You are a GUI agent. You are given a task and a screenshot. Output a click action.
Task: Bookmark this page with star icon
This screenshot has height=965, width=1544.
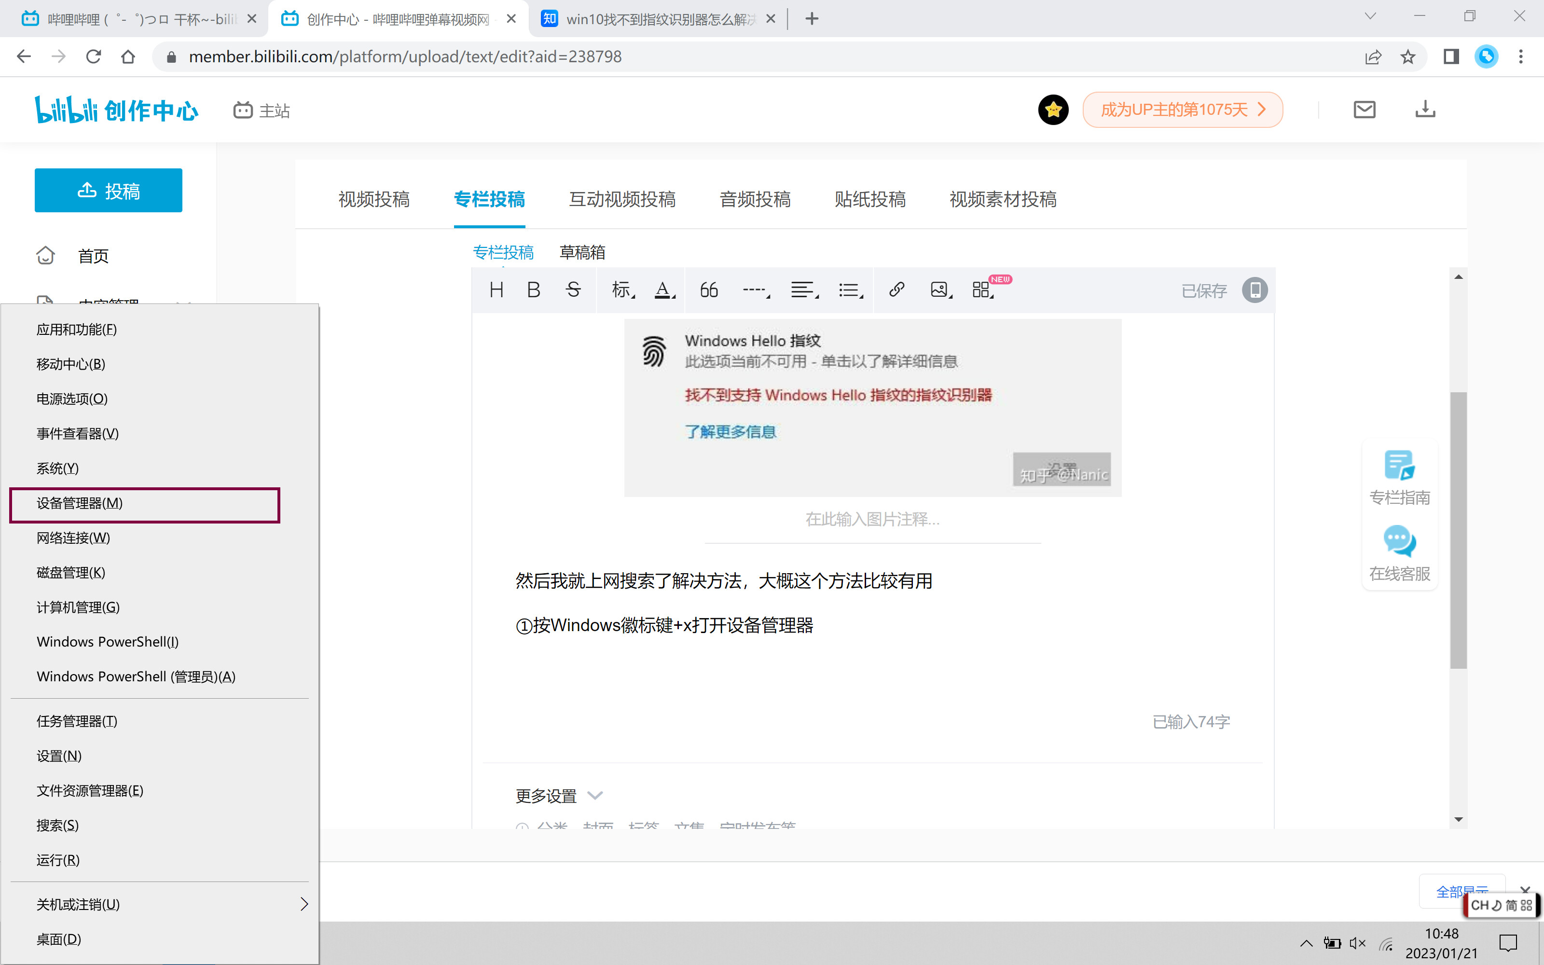(x=1407, y=57)
